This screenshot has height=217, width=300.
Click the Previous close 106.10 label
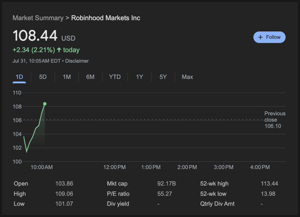pos(275,120)
